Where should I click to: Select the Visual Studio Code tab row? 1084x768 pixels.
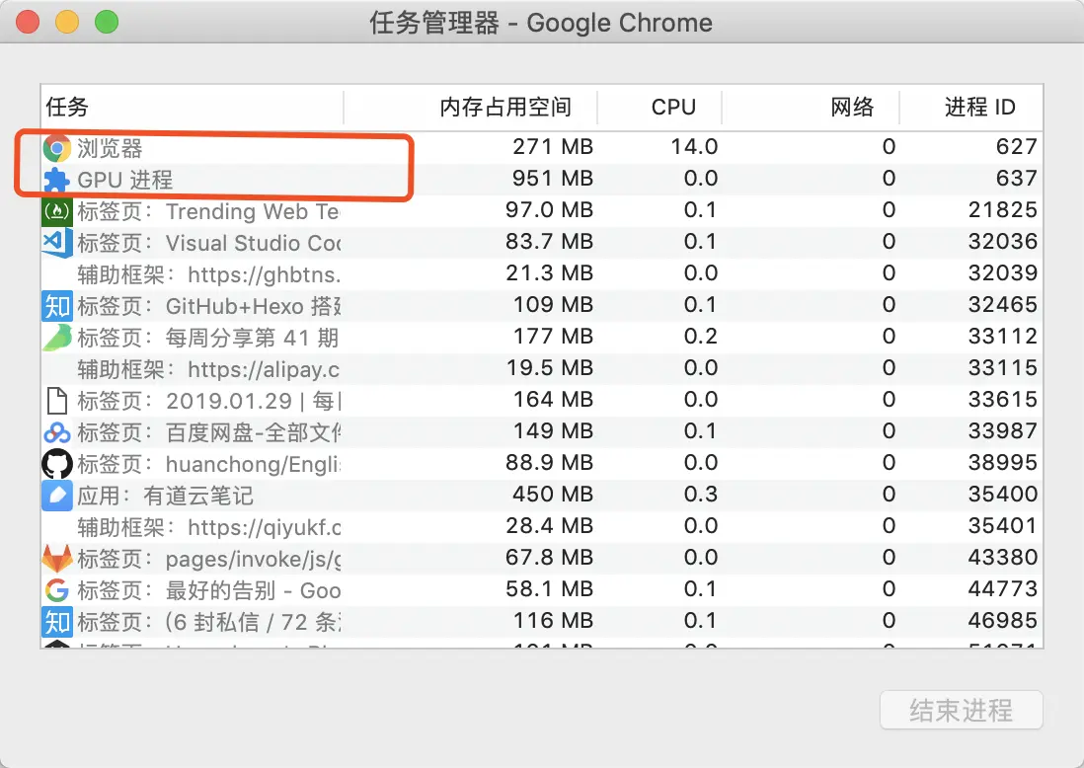pos(542,243)
